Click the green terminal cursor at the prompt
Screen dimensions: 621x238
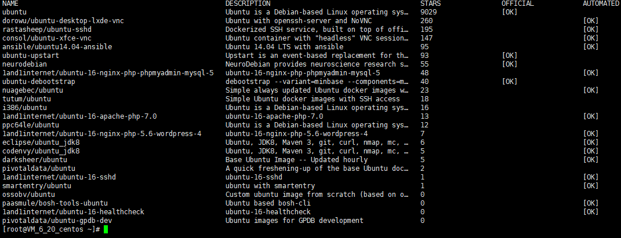tap(106, 229)
